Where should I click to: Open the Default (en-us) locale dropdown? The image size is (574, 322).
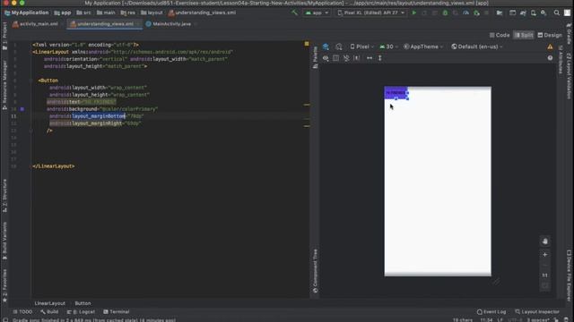click(x=477, y=47)
